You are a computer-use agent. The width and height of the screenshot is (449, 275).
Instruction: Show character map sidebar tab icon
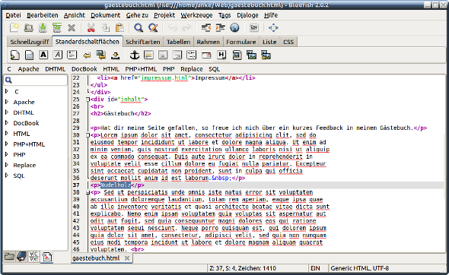(34, 257)
